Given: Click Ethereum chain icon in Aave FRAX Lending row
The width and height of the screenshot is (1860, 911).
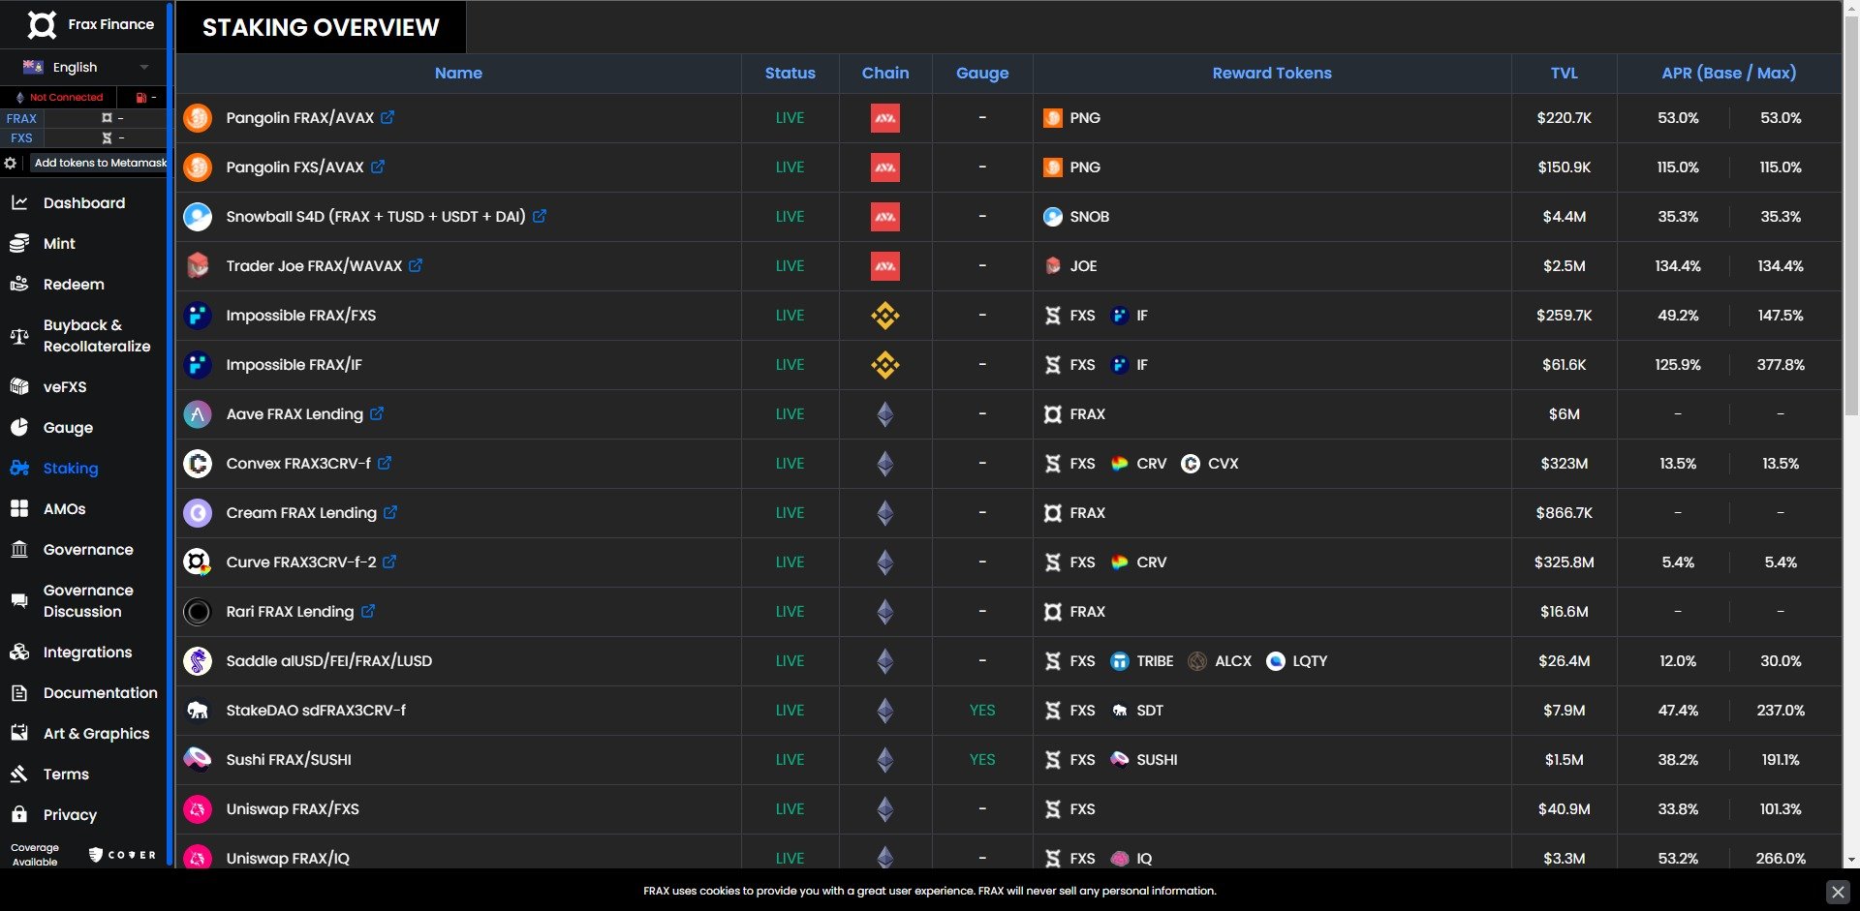Looking at the screenshot, I should 885,414.
